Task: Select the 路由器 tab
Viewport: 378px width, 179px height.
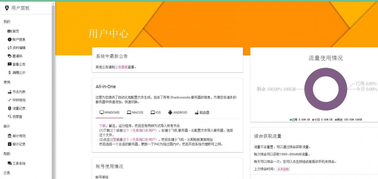Action: click(x=202, y=113)
